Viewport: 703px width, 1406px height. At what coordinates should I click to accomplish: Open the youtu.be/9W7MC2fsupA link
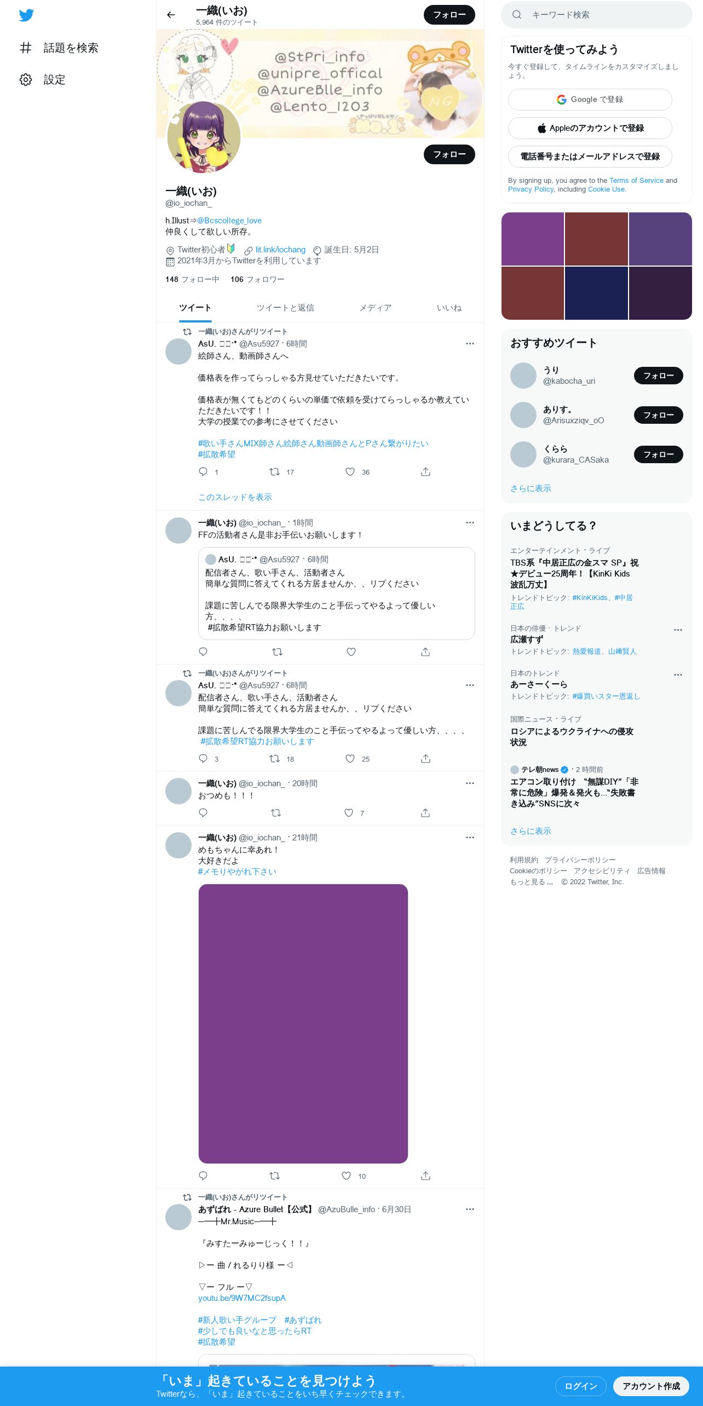pos(242,1298)
